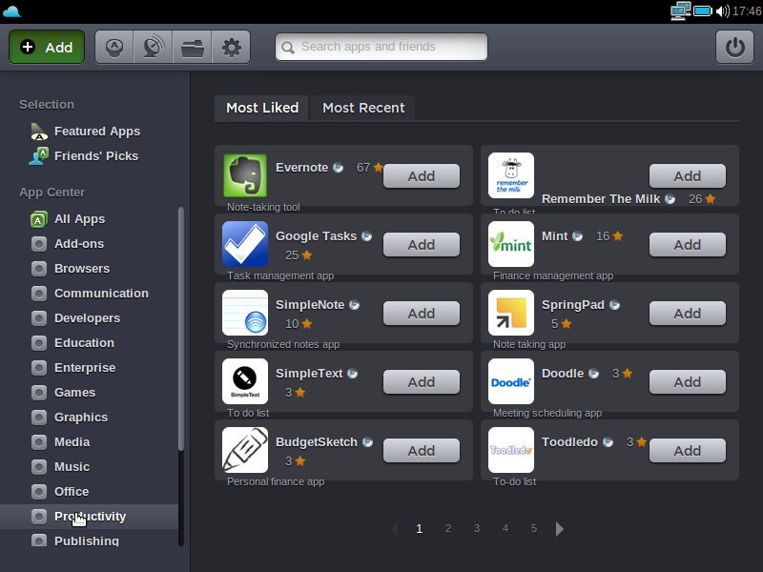Click the Evernote elephant app icon

[x=245, y=175]
